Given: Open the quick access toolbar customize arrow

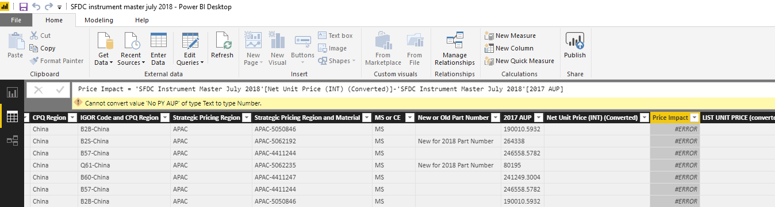Looking at the screenshot, I should pyautogui.click(x=59, y=7).
